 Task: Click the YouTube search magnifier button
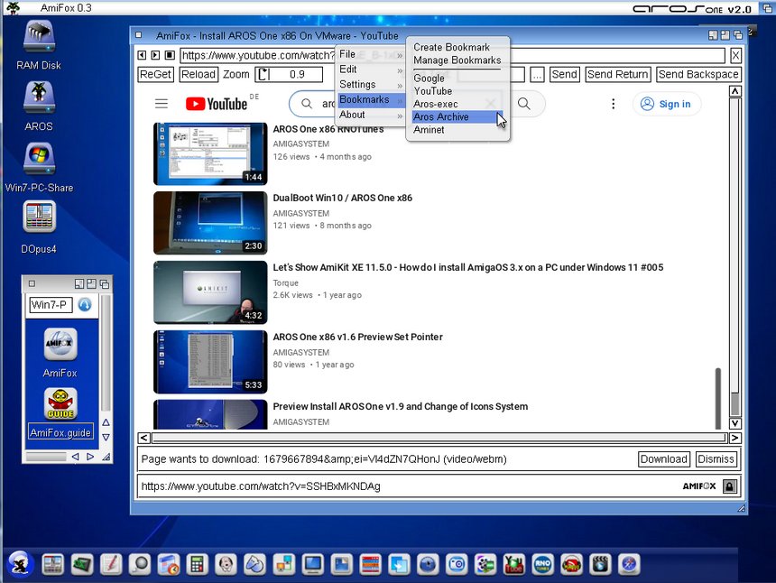(524, 104)
